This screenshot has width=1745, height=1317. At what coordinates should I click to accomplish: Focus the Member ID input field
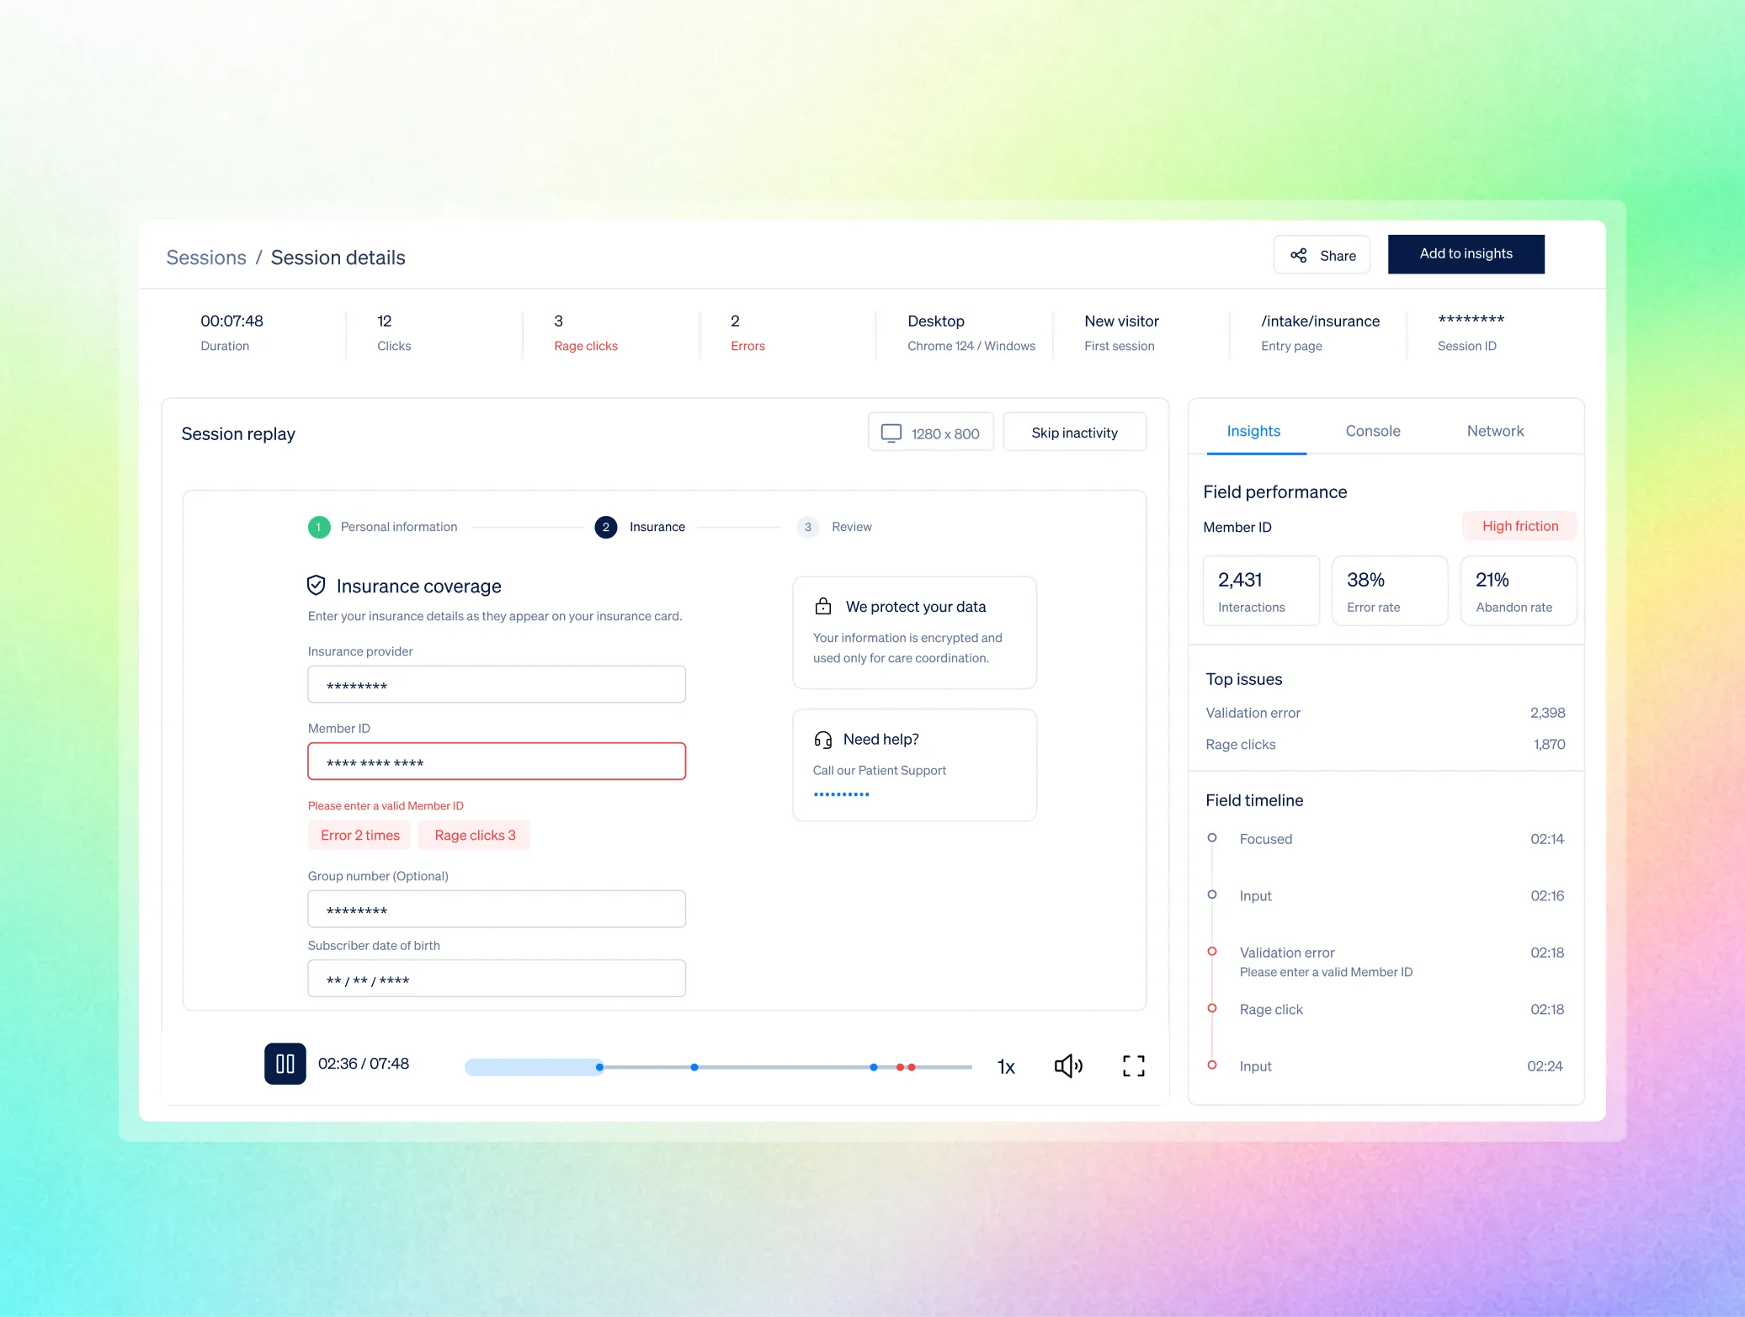[496, 761]
